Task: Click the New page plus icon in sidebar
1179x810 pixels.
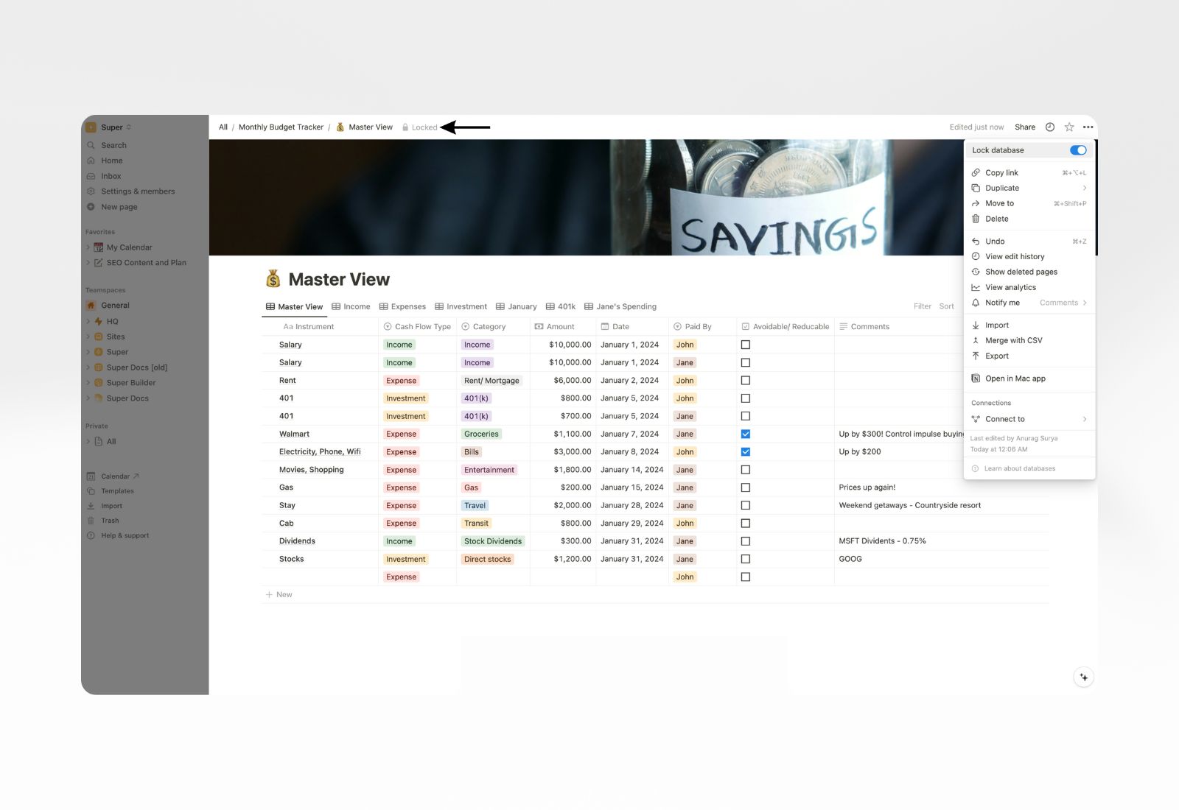Action: click(91, 207)
